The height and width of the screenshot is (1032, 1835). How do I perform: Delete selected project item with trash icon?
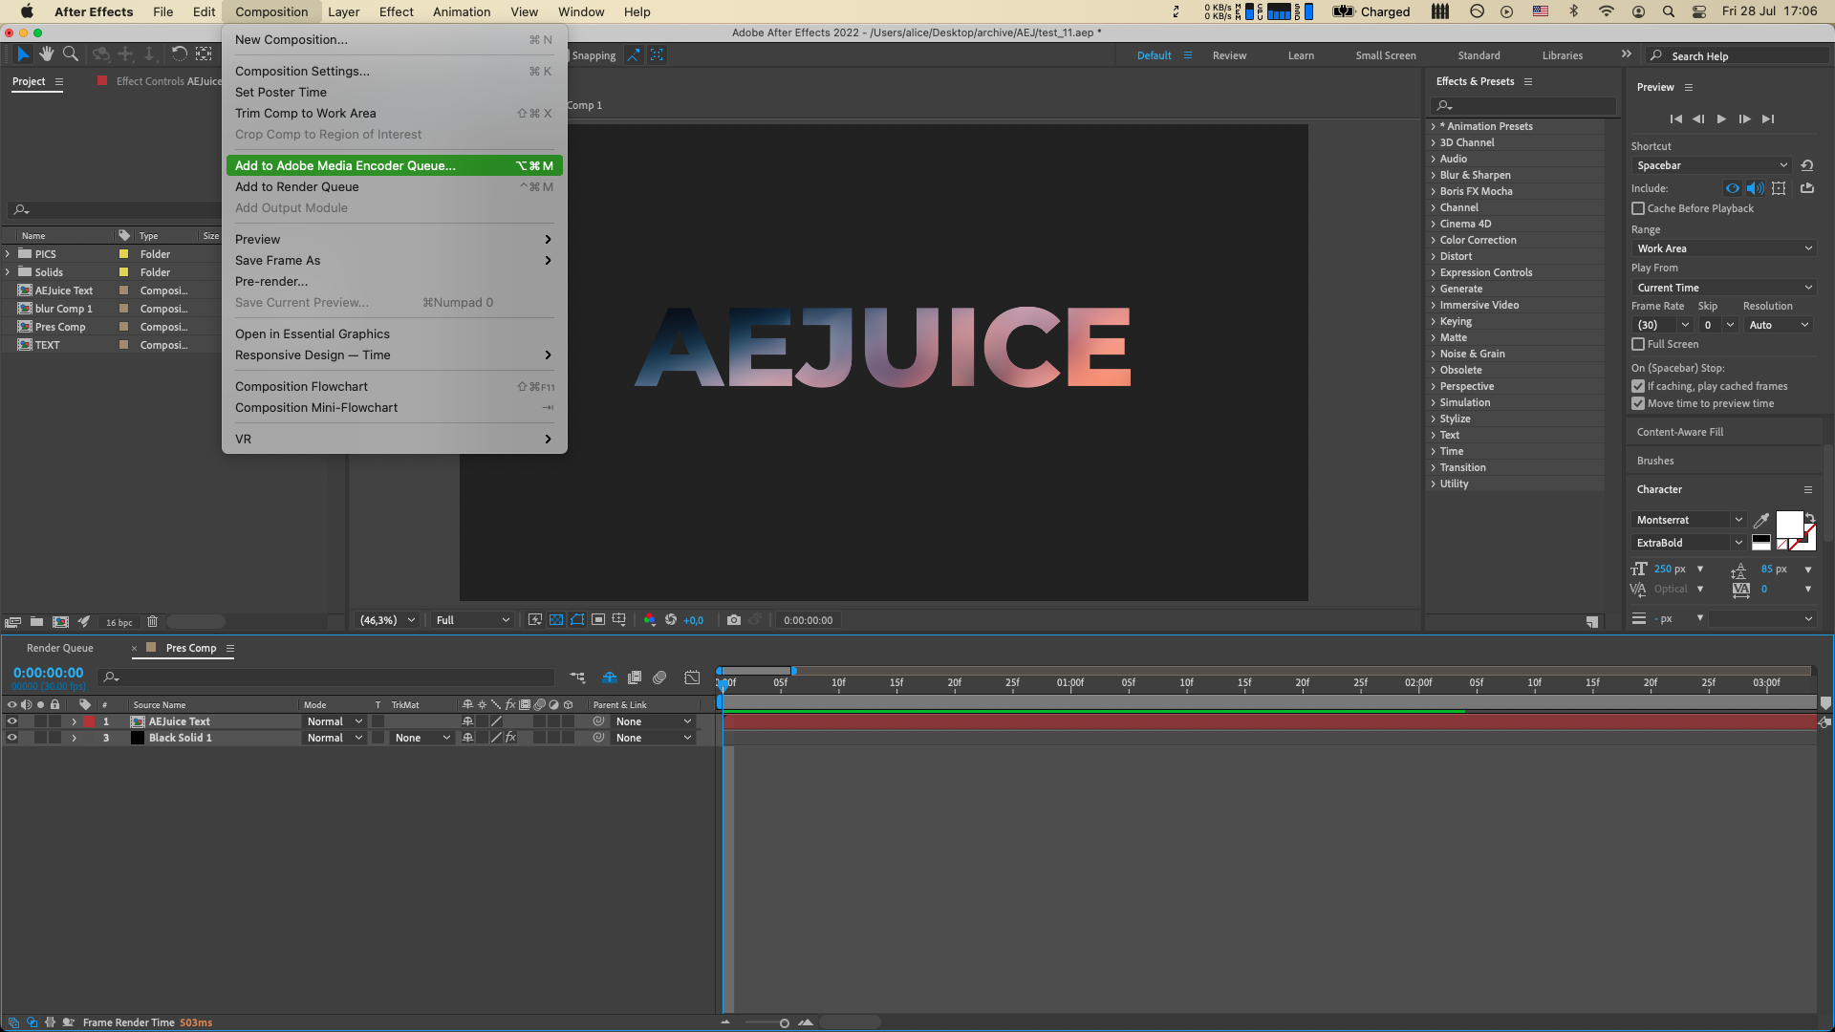tap(152, 622)
